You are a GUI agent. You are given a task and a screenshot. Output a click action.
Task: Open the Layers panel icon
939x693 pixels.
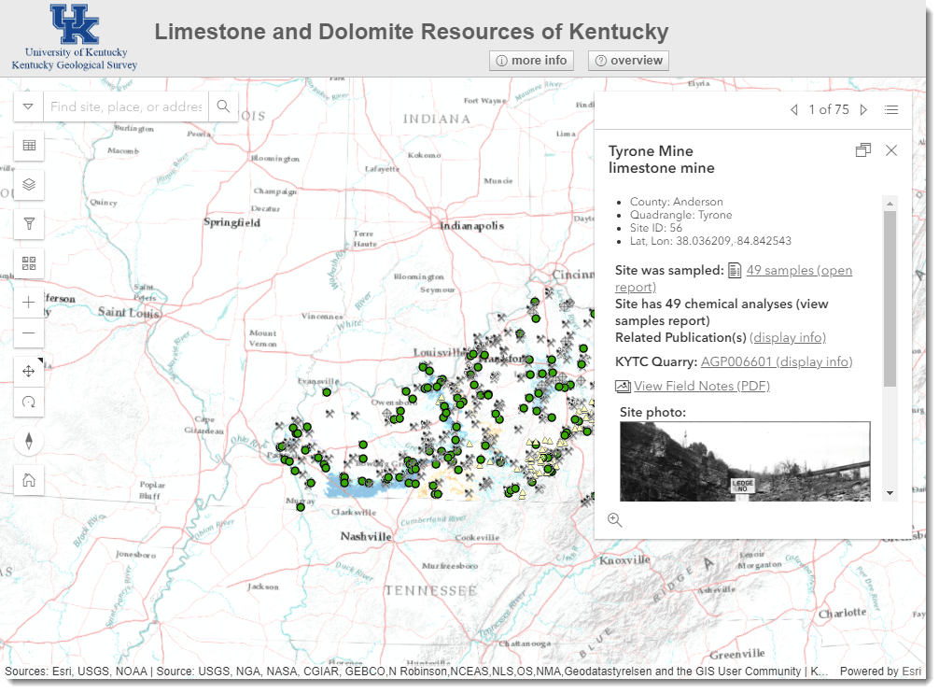coord(28,185)
